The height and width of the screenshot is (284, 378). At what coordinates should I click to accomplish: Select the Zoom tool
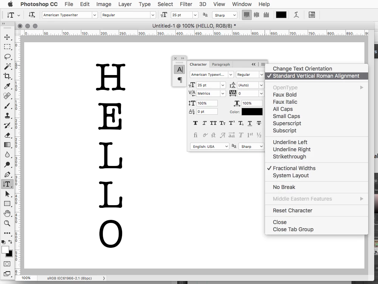click(x=7, y=223)
